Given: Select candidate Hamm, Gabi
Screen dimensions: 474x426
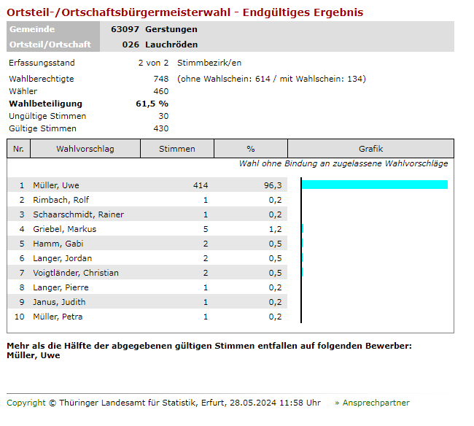Looking at the screenshot, I should click(58, 244).
